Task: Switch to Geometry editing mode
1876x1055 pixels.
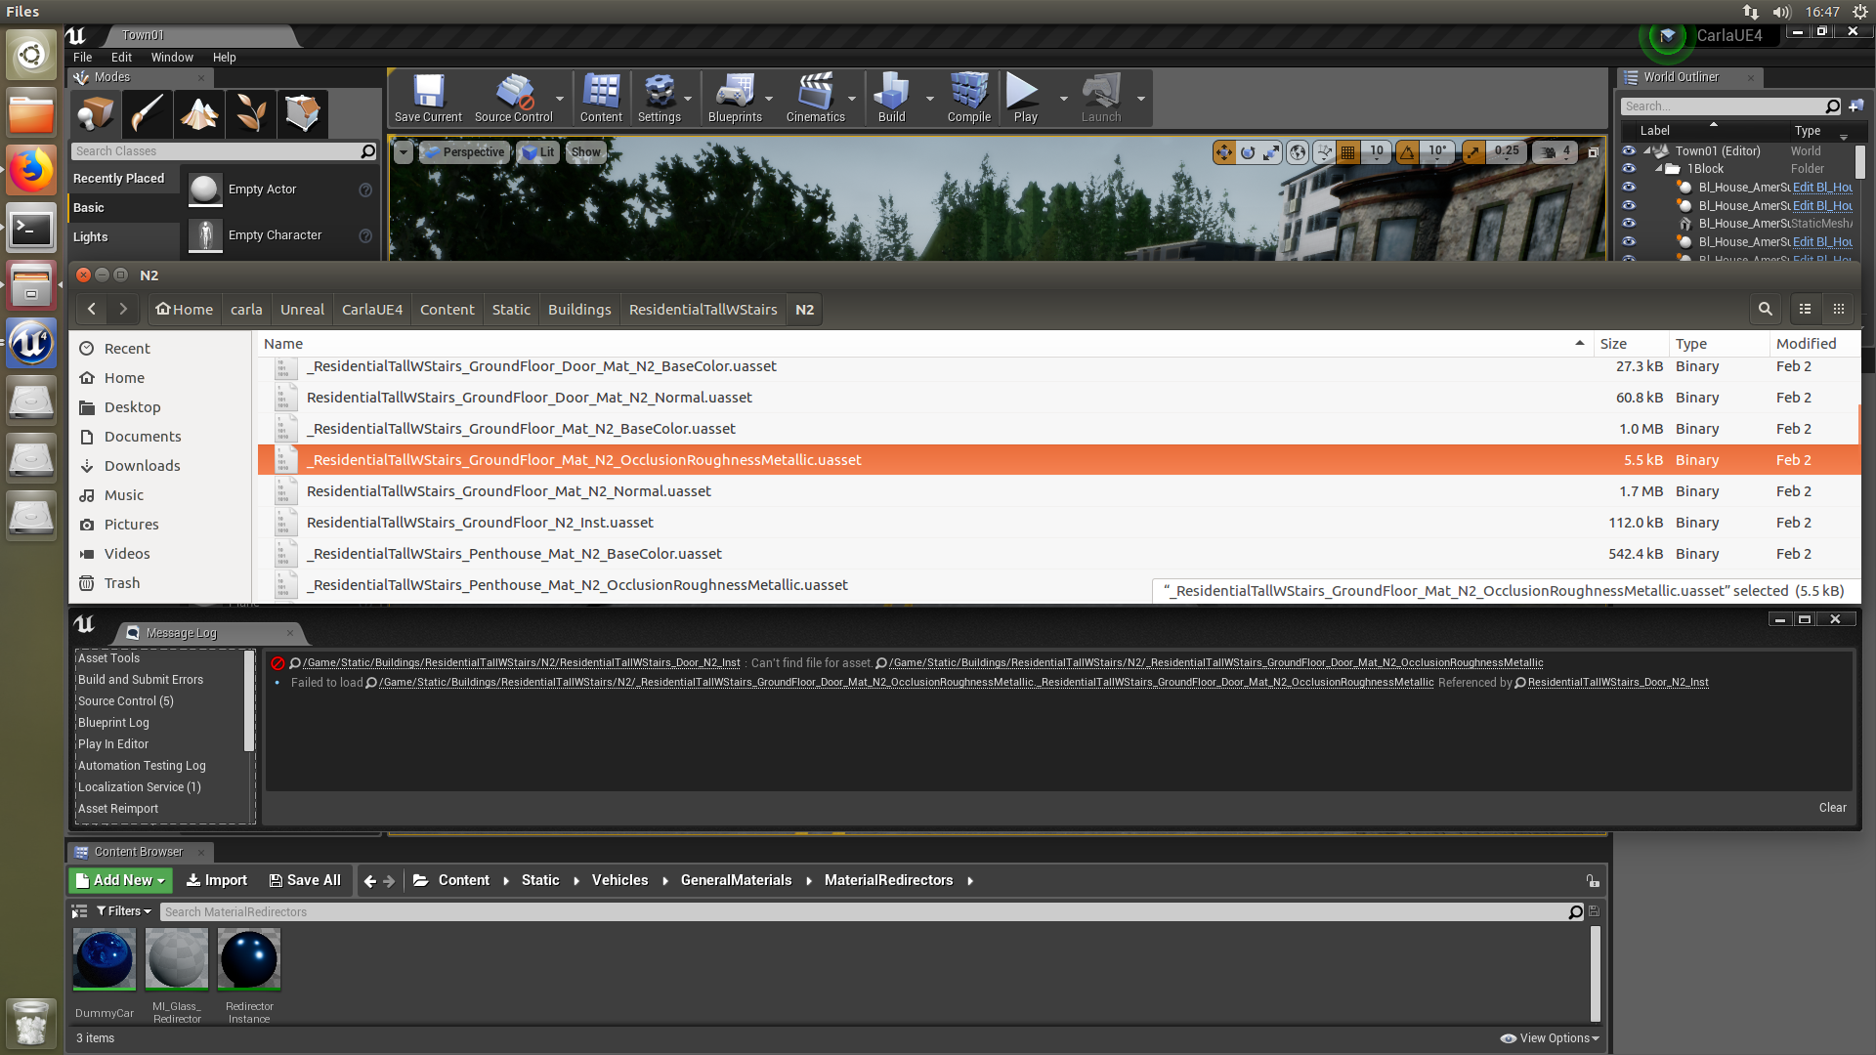Action: click(x=302, y=114)
